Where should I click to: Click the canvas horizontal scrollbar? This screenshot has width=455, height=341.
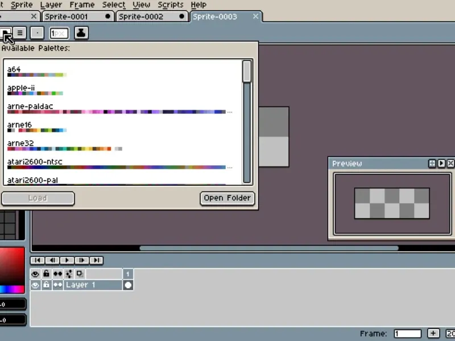(269, 248)
